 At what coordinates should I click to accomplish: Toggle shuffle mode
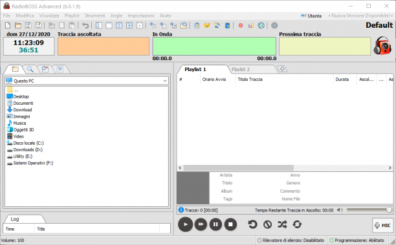point(282,224)
